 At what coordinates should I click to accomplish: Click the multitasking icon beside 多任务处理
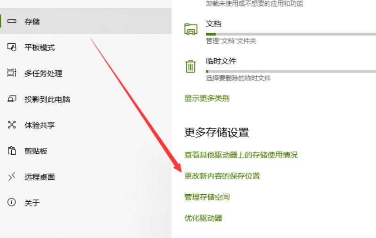[x=11, y=73]
